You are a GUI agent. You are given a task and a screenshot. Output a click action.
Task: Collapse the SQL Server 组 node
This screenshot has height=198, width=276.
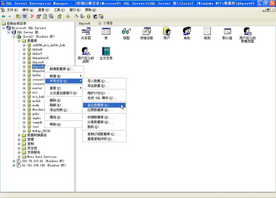[x=9, y=32]
